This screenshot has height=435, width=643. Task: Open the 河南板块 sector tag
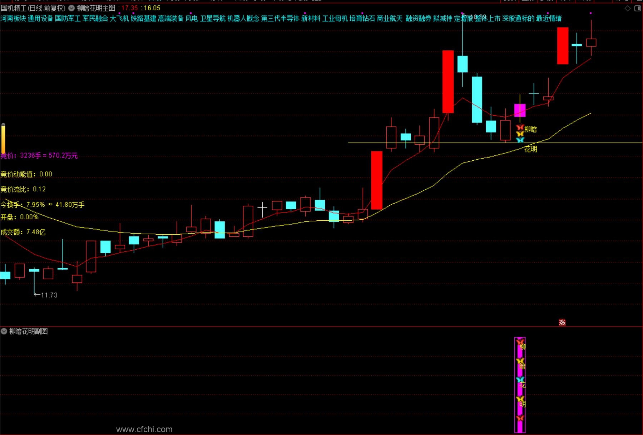[13, 18]
